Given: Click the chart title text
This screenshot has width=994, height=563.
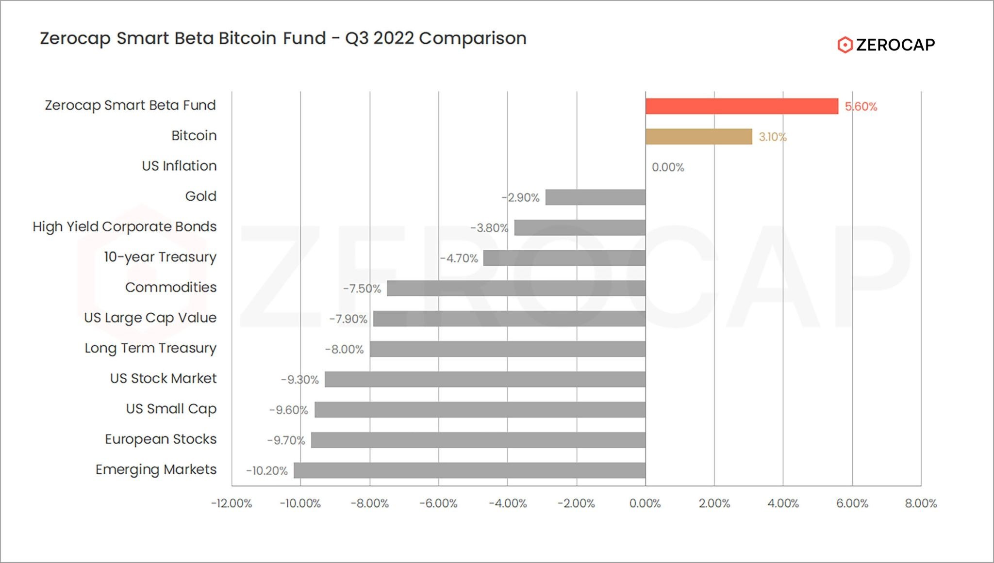Looking at the screenshot, I should click(283, 38).
